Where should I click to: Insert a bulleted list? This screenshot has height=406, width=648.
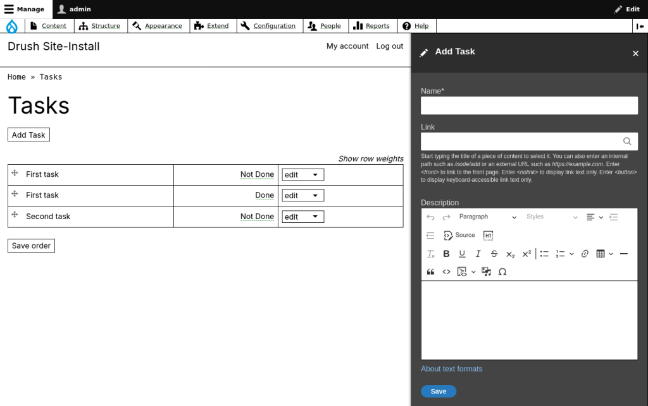[x=544, y=254]
